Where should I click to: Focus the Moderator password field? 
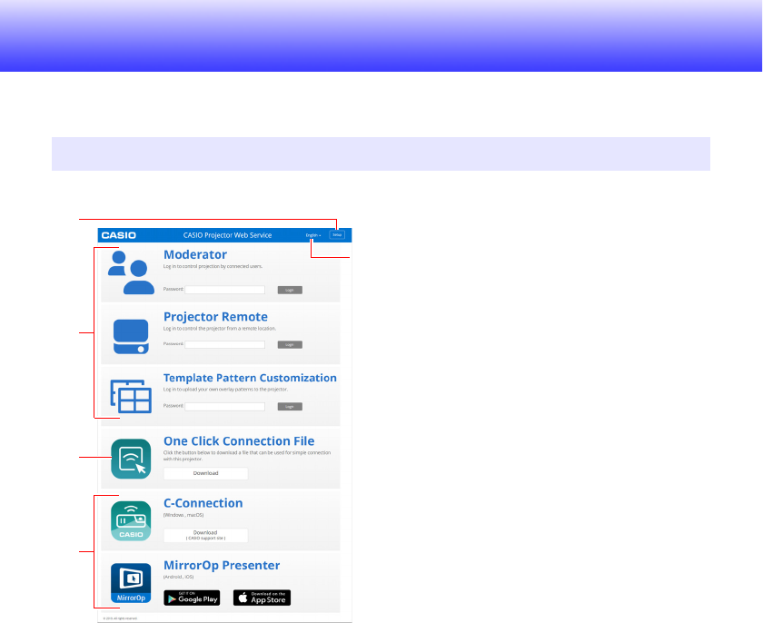(x=225, y=290)
